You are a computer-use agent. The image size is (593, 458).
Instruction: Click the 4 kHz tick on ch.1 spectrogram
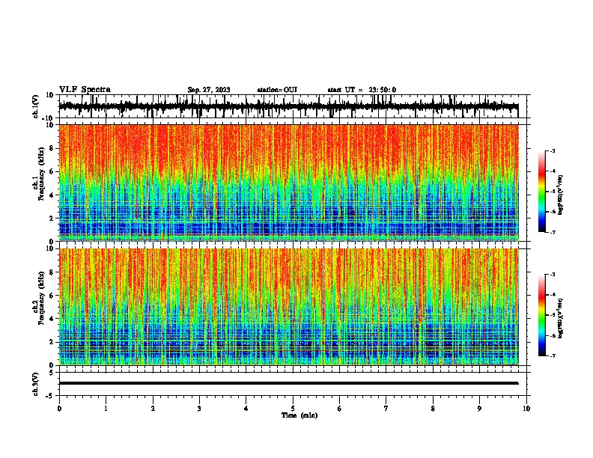pyautogui.click(x=52, y=195)
